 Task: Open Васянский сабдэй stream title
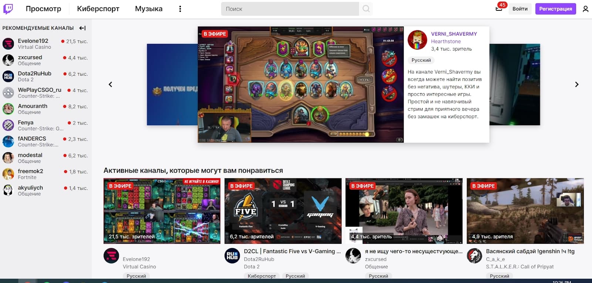click(530, 251)
